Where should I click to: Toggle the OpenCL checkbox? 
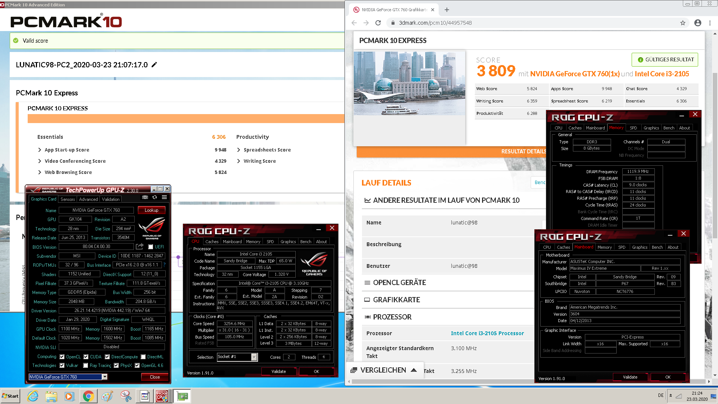pyautogui.click(x=62, y=357)
